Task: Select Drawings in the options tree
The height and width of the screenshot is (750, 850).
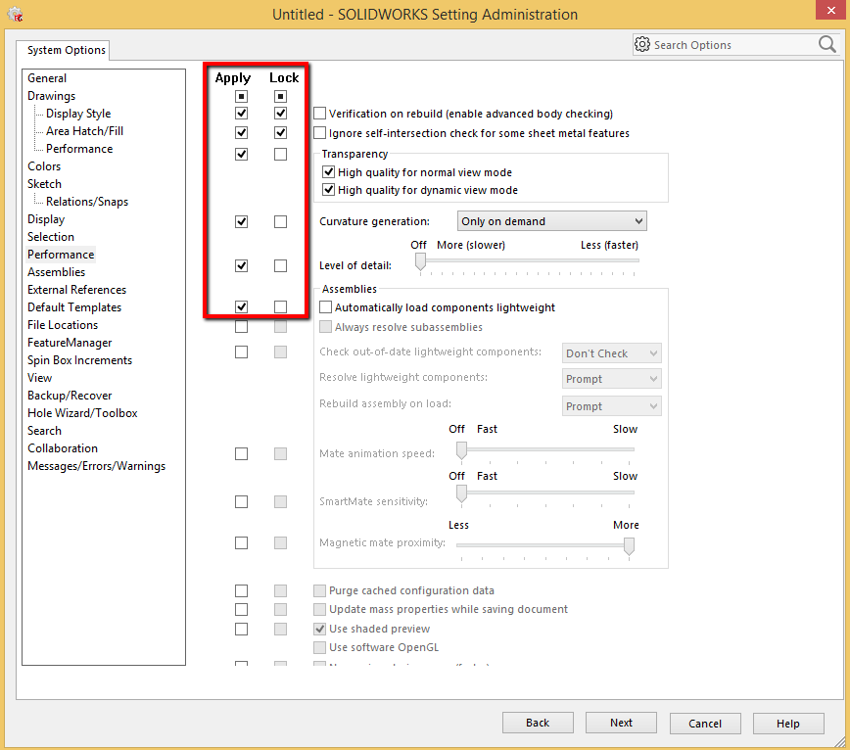Action: point(52,96)
